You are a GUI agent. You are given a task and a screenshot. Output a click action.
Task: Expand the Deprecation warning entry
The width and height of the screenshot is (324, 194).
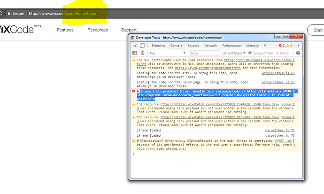click(x=138, y=141)
